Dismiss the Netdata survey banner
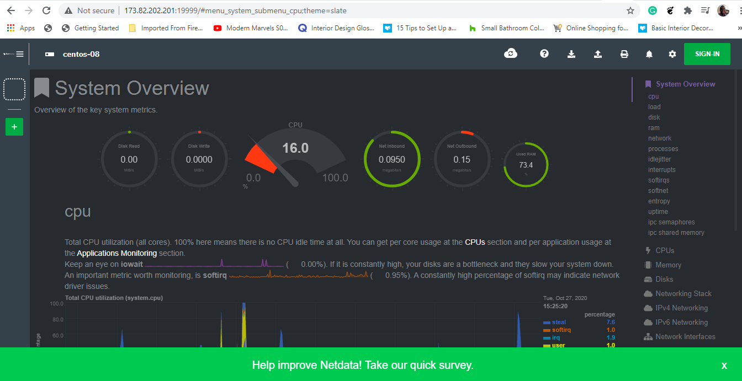This screenshot has width=742, height=381. point(724,365)
